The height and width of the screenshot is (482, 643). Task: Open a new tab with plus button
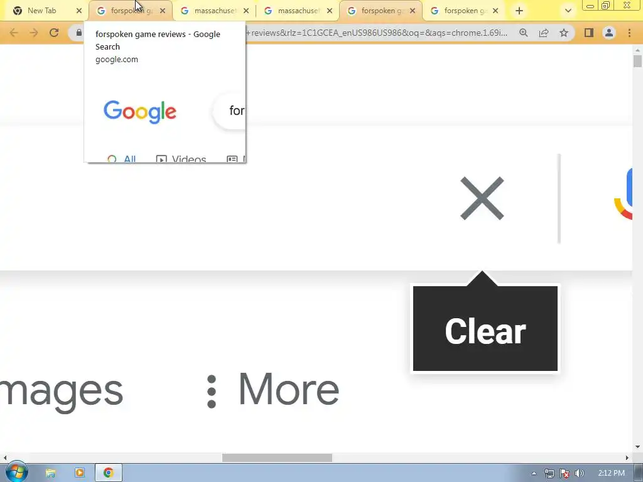point(519,11)
